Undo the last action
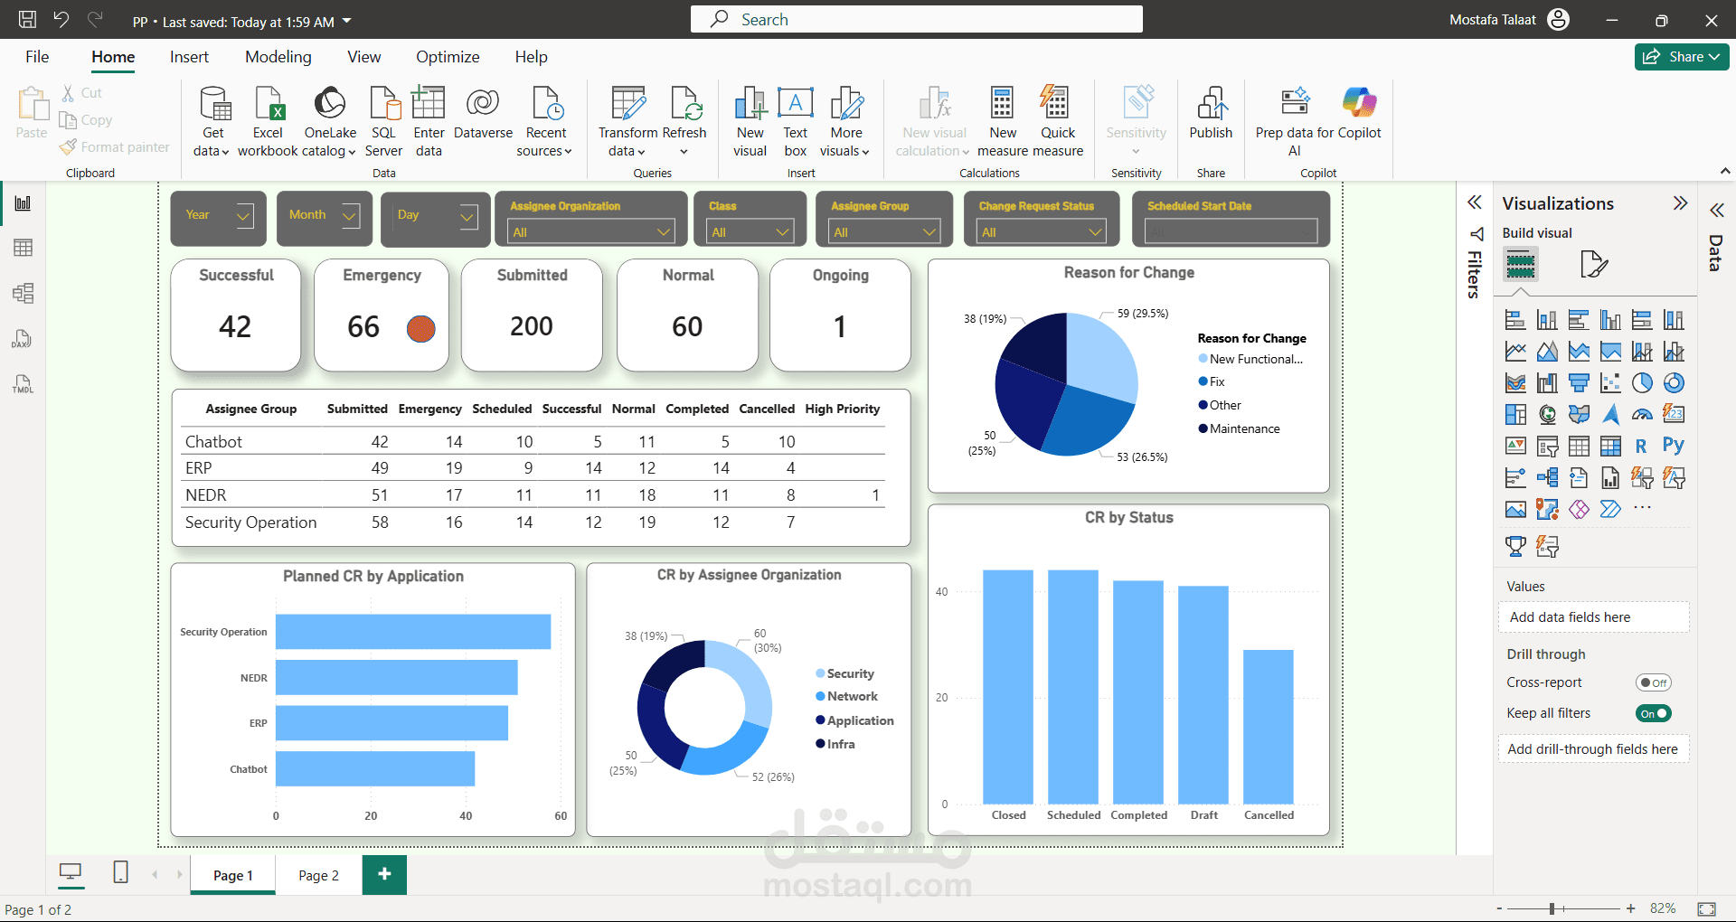 coord(61,19)
